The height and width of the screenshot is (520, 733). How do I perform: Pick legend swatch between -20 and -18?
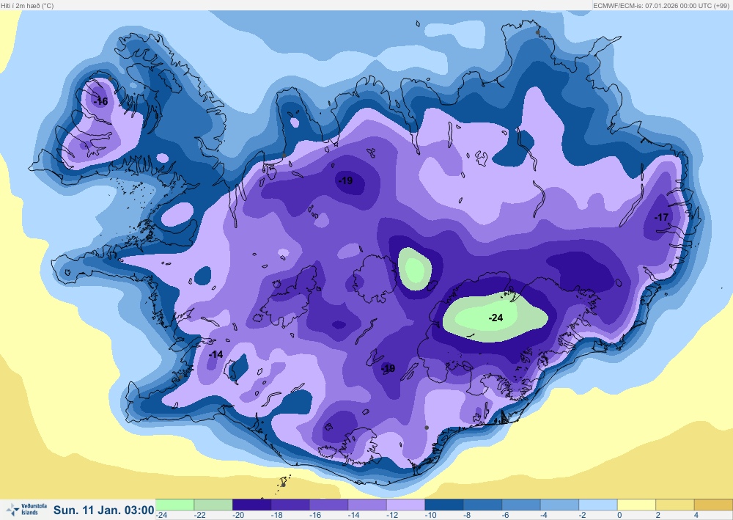[251, 505]
